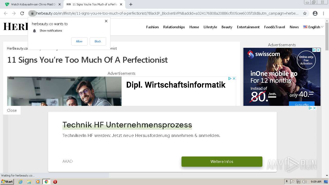Click the taskbar clock 9:09 AM
Image resolution: width=329 pixels, height=185 pixels.
coord(316,182)
